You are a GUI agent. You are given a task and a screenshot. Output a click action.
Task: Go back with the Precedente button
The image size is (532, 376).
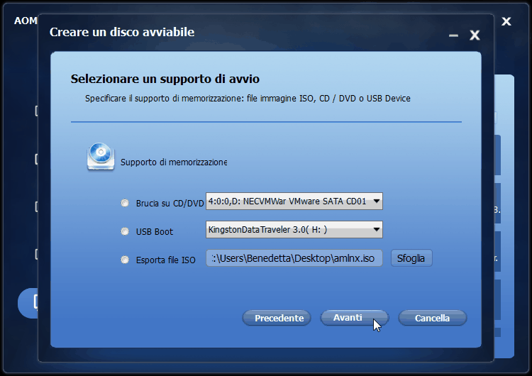(277, 318)
